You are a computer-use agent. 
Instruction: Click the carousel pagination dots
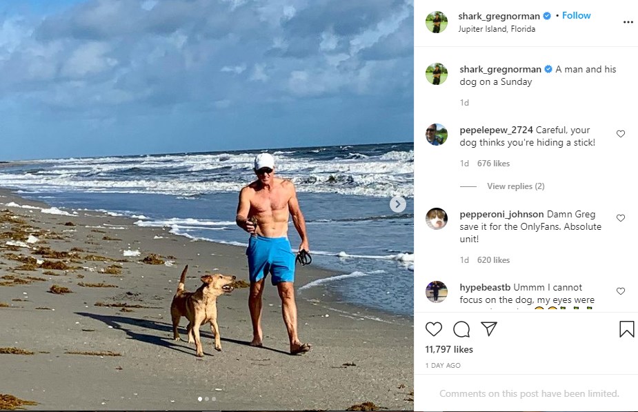point(207,399)
